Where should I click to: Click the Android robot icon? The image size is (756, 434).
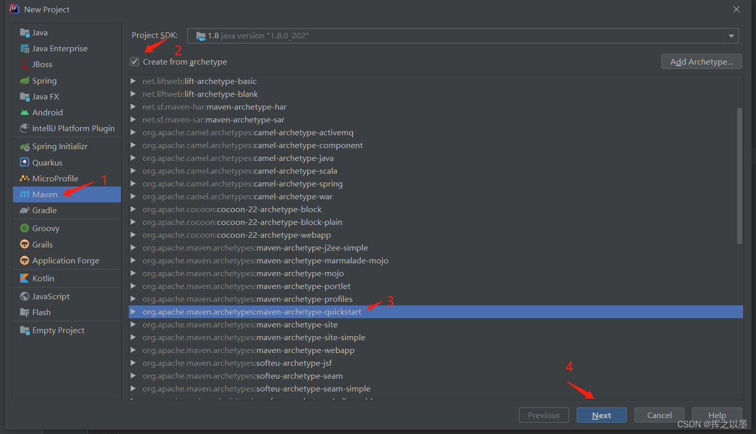(x=25, y=112)
